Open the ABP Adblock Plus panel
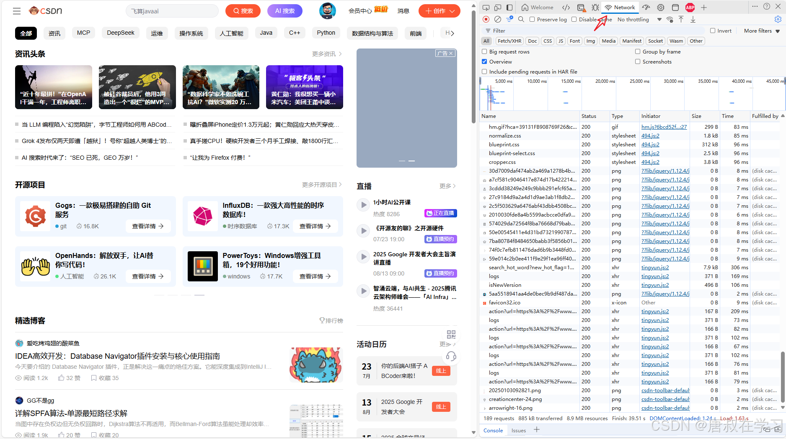Screen dimensions: 786x439 coord(690,8)
